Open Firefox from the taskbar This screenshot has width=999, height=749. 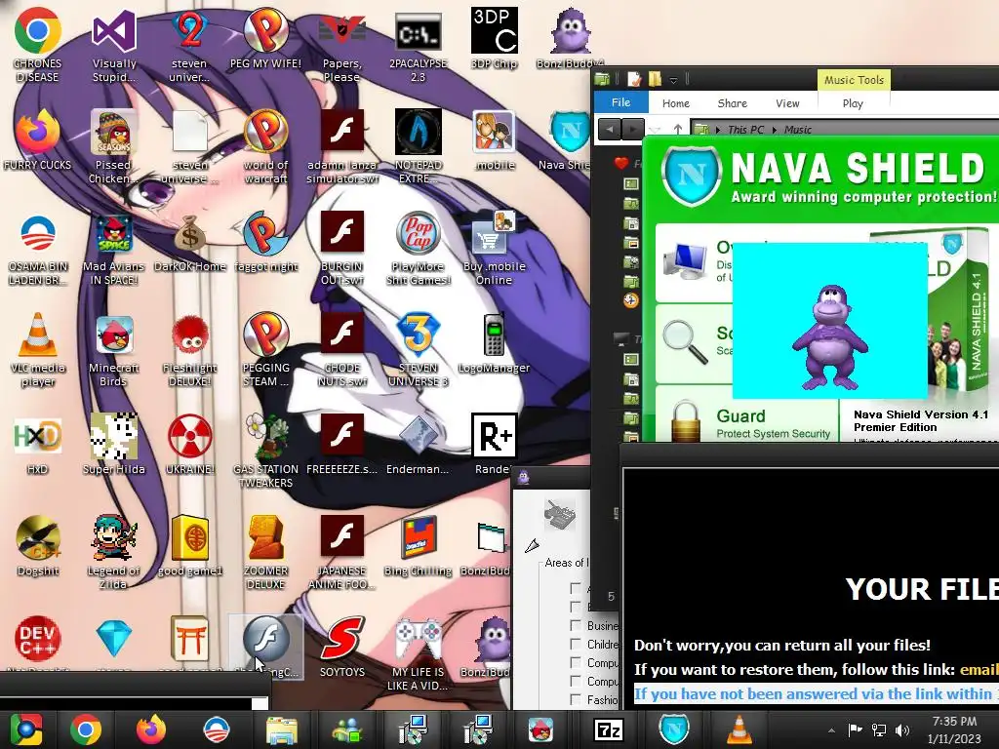151,729
